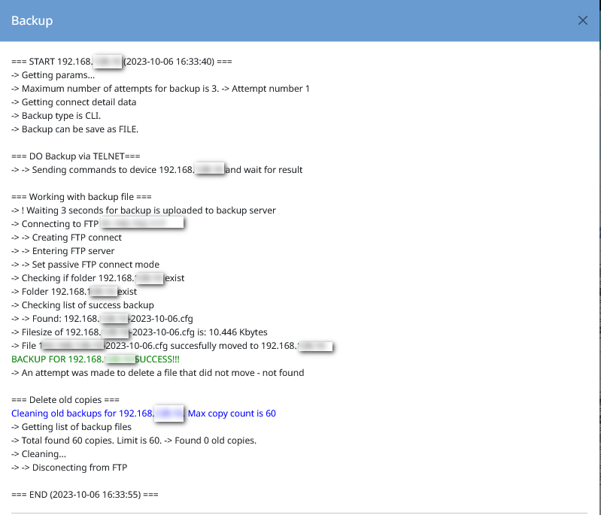Click the "Connecting to FTP" line
The height and width of the screenshot is (515, 601).
[x=97, y=224]
